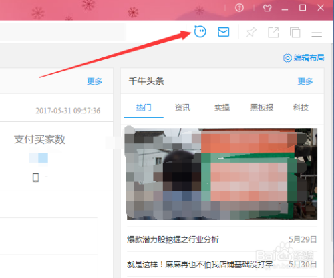334x278 pixels.
Task: Switch to the 实操 tab
Action: point(222,108)
